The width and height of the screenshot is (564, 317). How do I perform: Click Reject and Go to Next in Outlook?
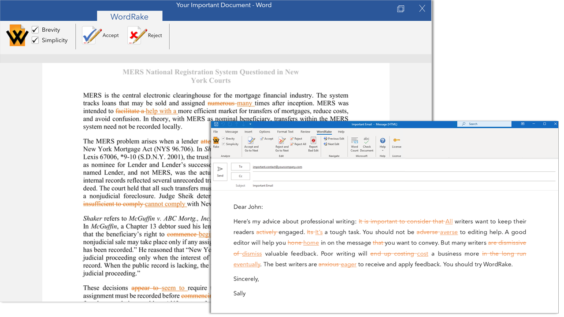coord(282,144)
